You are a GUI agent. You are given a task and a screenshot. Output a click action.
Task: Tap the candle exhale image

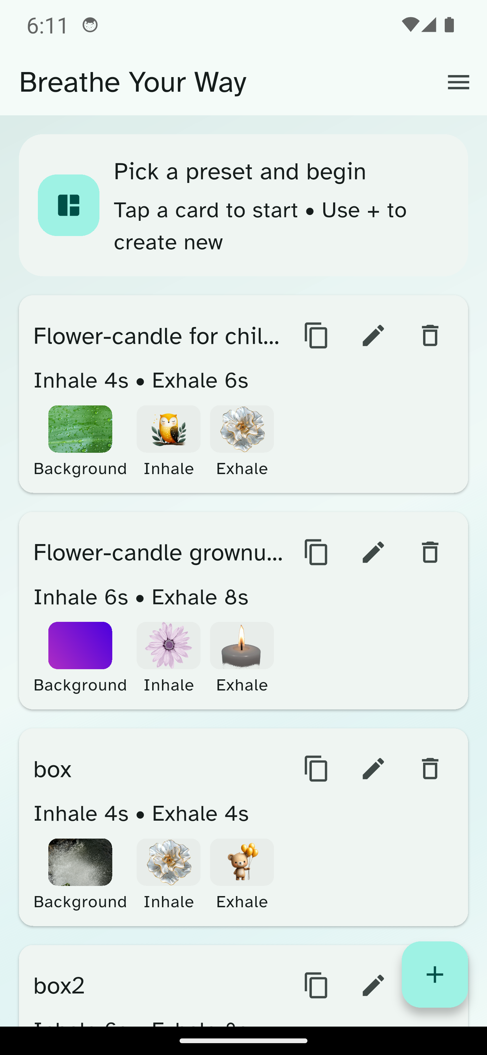point(242,646)
